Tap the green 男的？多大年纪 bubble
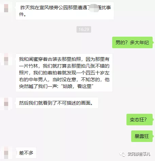155x161 pixels. (x=132, y=42)
